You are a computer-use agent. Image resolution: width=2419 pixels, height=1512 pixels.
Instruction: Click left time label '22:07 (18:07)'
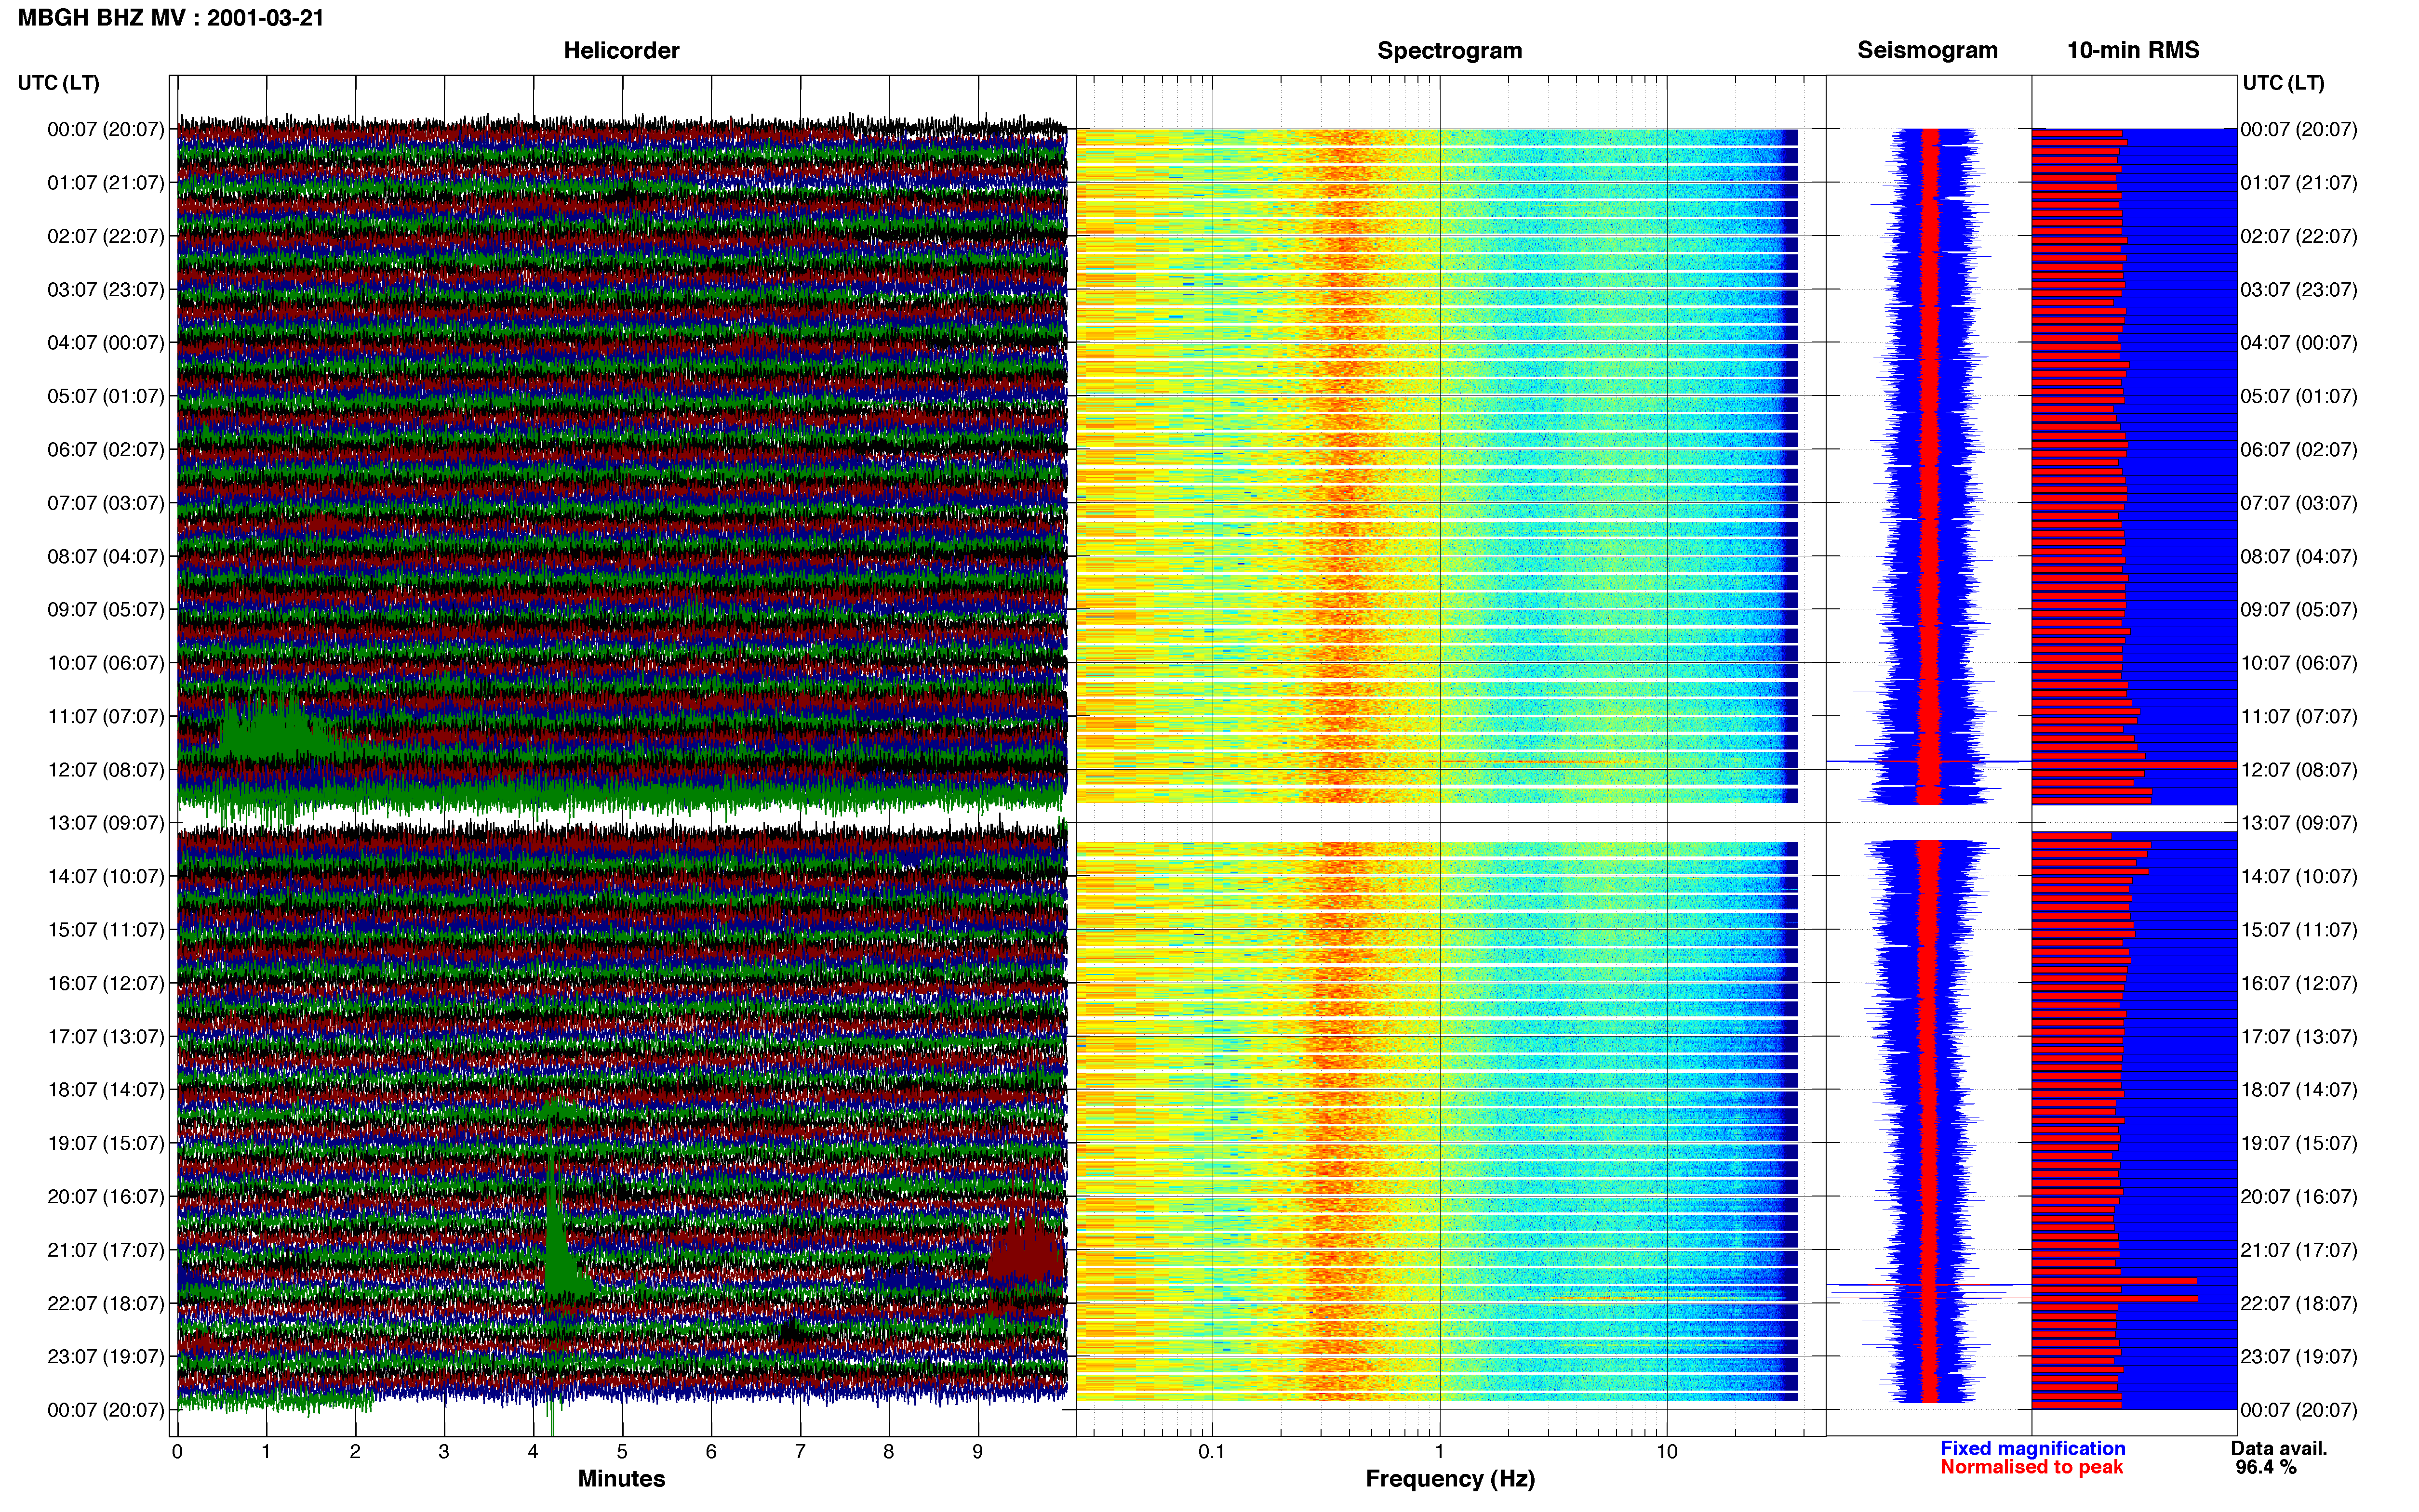coord(106,1303)
